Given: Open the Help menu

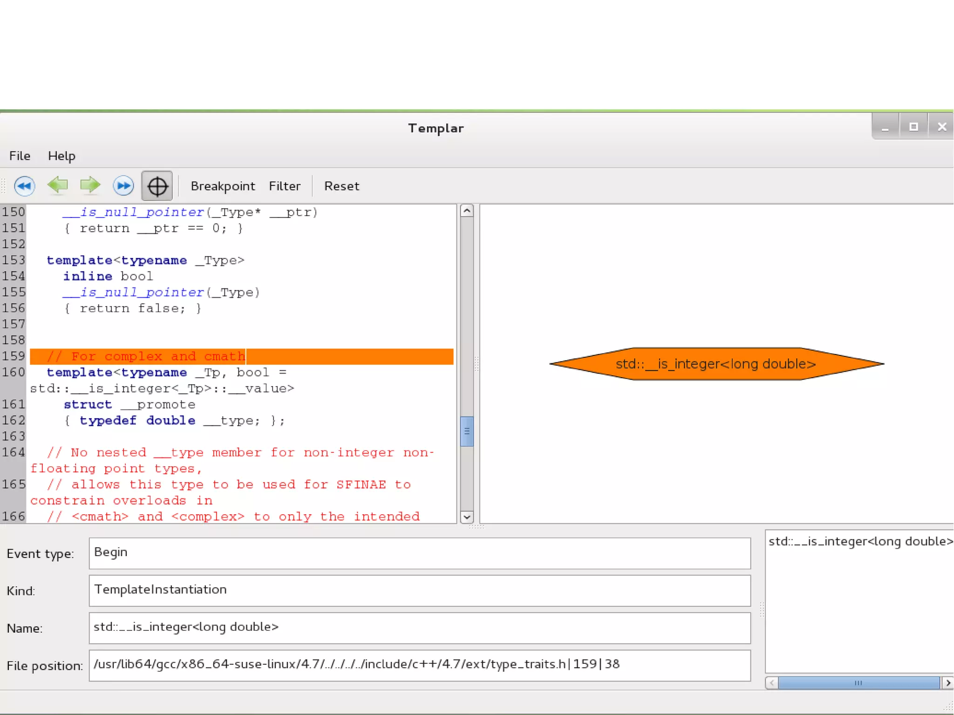Looking at the screenshot, I should (61, 156).
